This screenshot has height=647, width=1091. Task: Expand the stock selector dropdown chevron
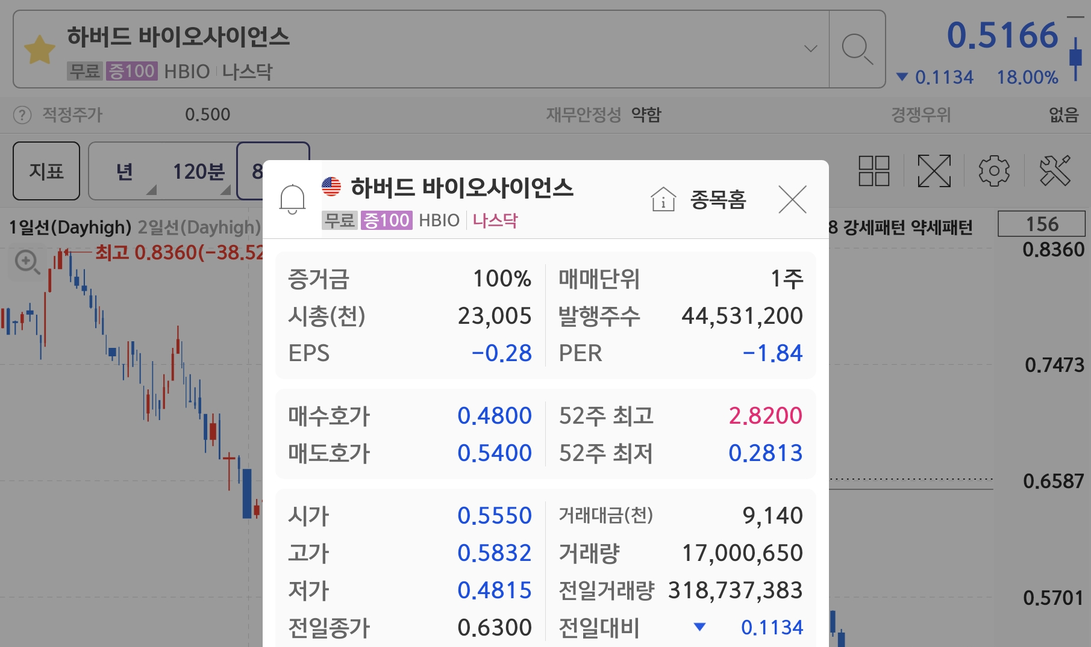[811, 48]
